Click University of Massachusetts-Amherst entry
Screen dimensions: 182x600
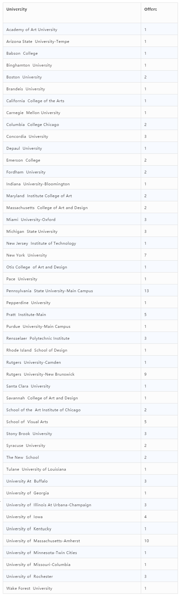[43, 541]
